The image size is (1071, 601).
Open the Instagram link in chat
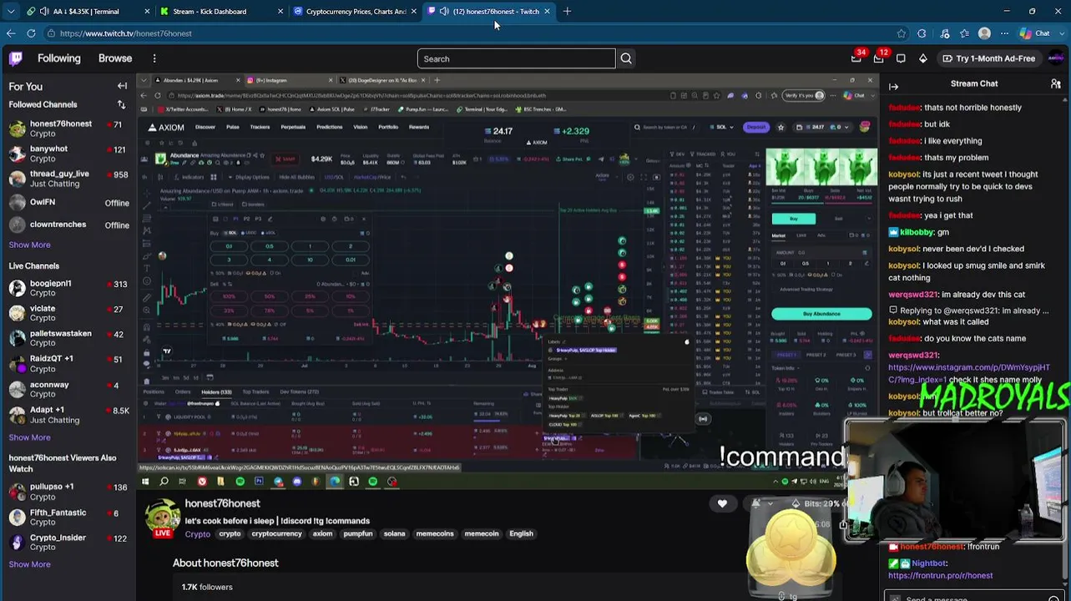tap(968, 373)
